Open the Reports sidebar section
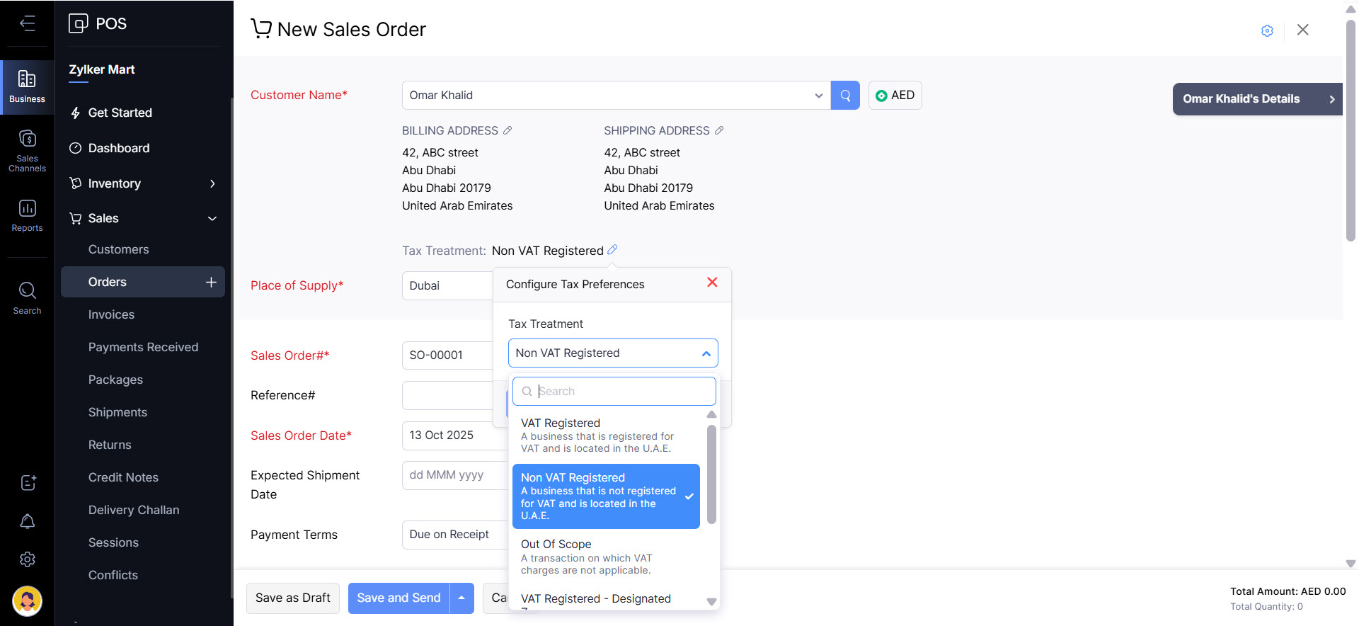Viewport: 1359px width, 626px height. coord(27,215)
